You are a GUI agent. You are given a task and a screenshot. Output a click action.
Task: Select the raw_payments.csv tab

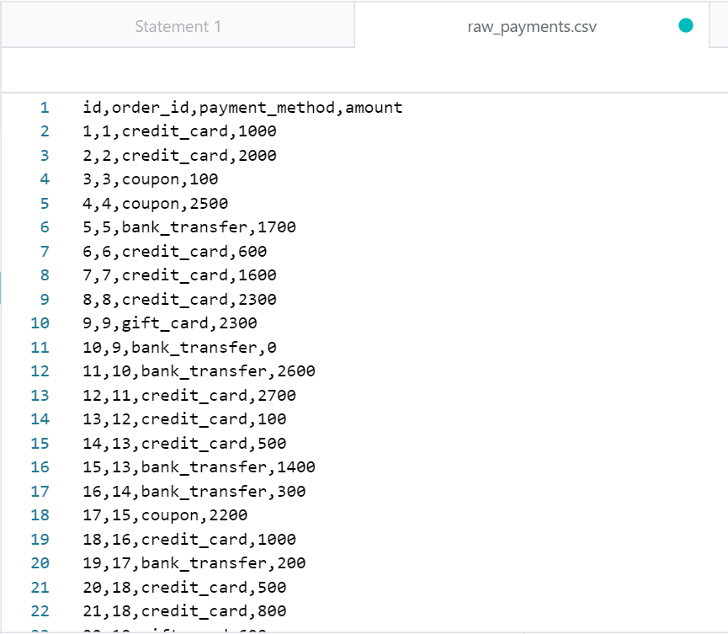tap(532, 26)
